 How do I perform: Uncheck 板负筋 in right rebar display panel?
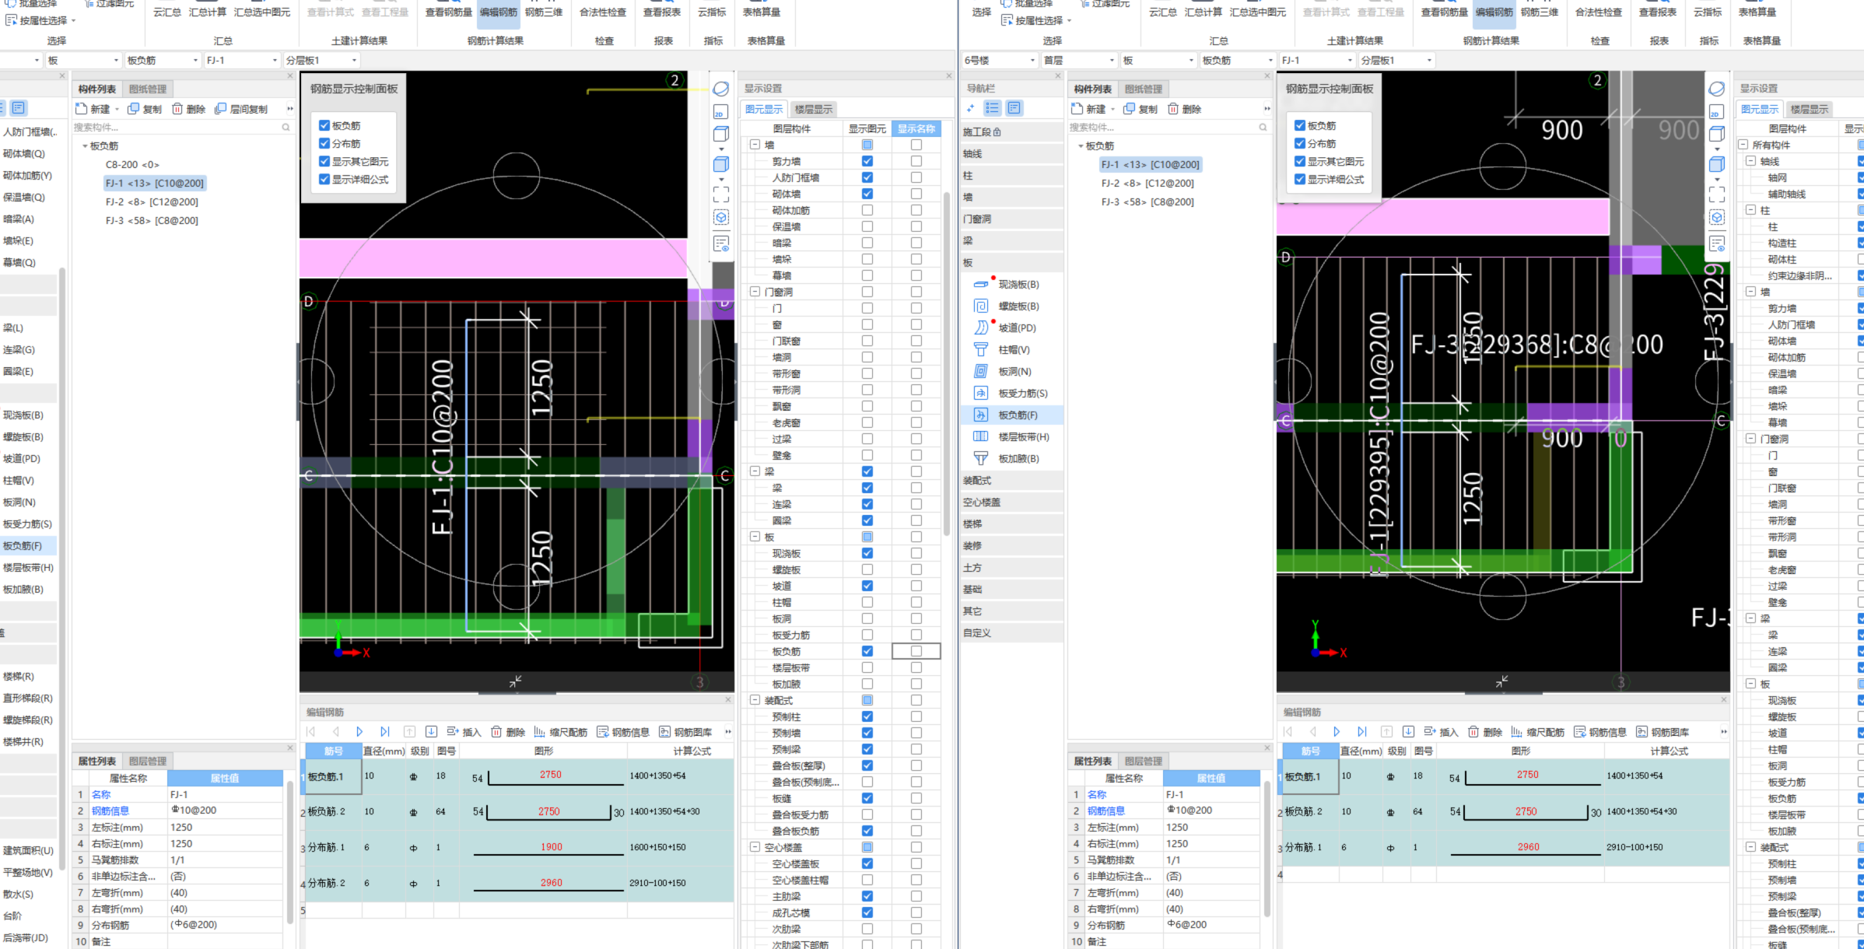[1300, 125]
